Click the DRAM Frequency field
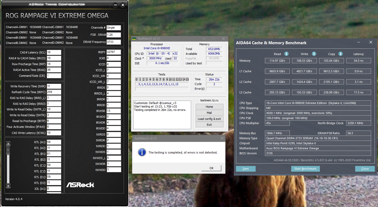 [x=114, y=42]
